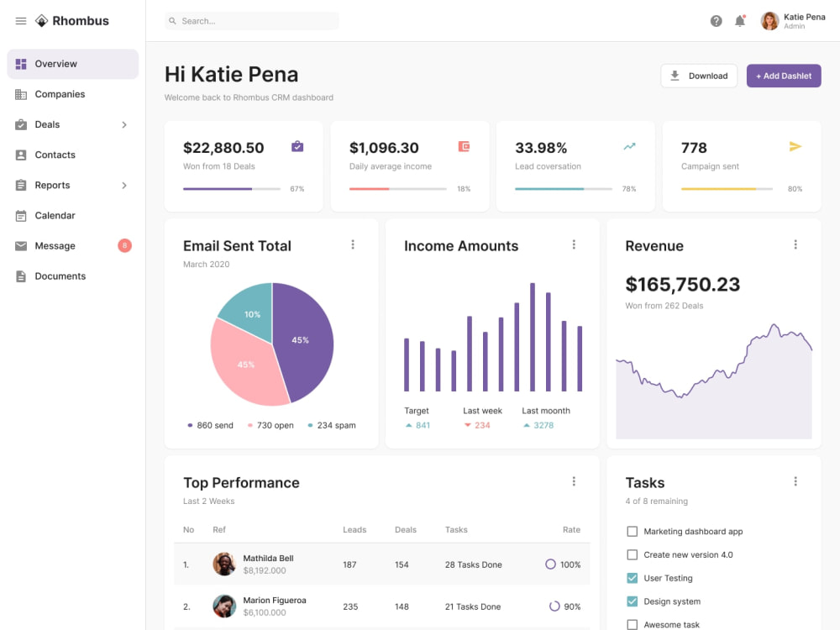Uncheck the Design system task

pos(633,601)
